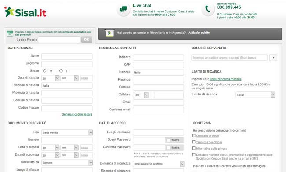Open Data di scadenza day dropdown
This screenshot has width=286, height=172.
pos(50,155)
